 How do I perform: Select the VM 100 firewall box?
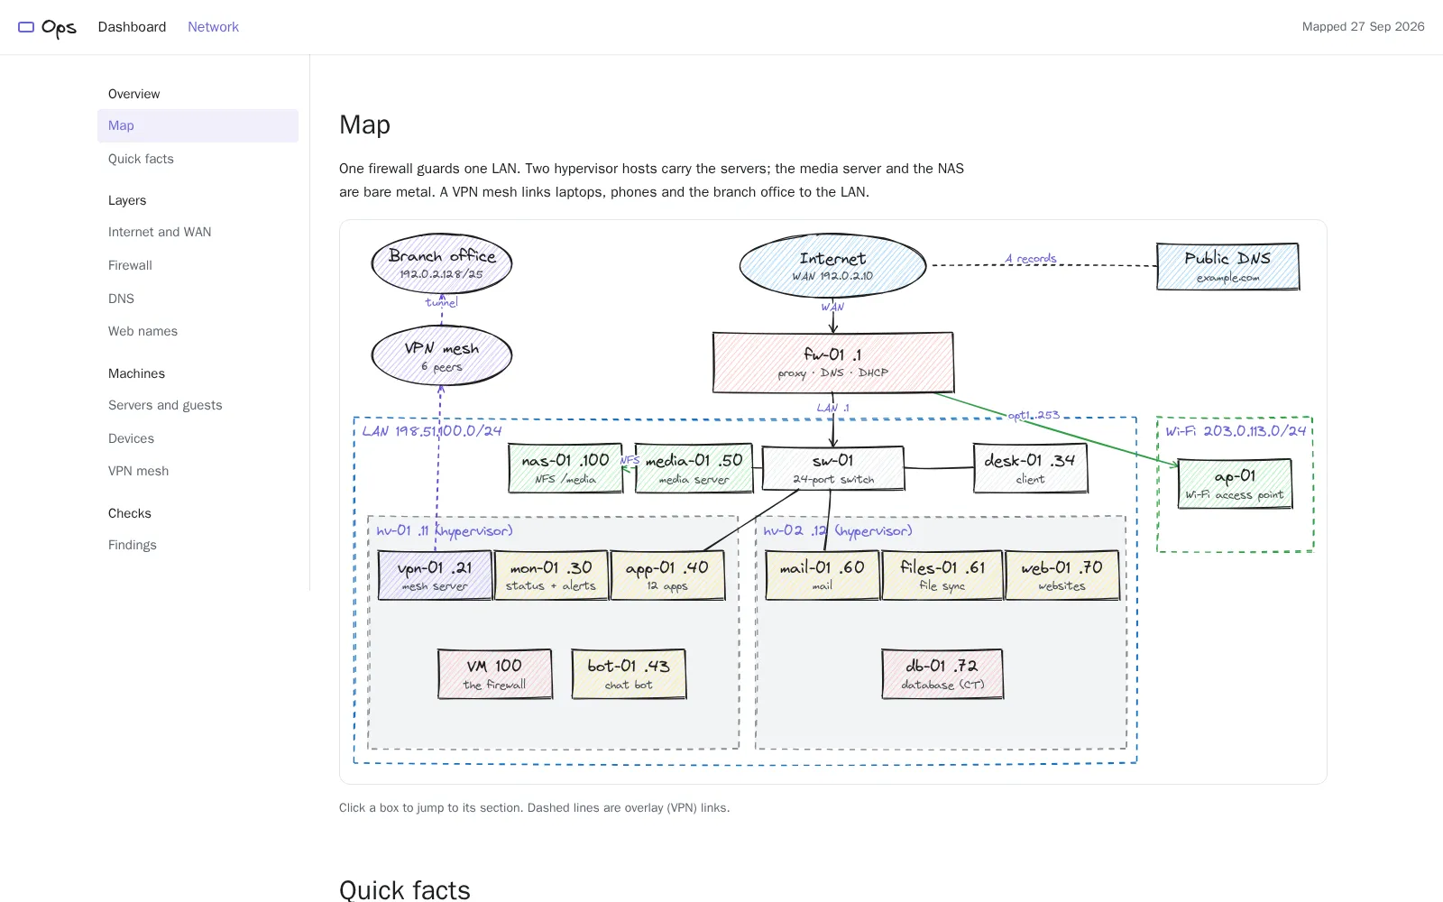click(495, 674)
